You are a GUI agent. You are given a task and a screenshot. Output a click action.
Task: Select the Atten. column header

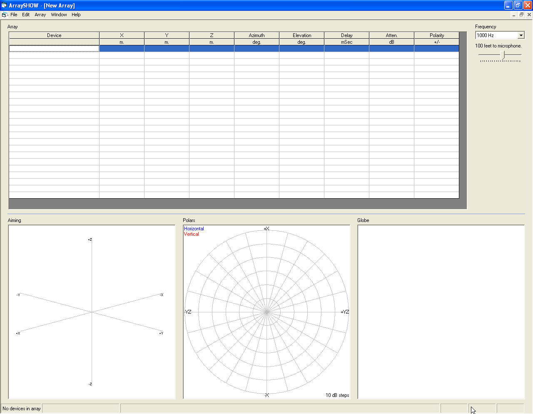pos(391,35)
